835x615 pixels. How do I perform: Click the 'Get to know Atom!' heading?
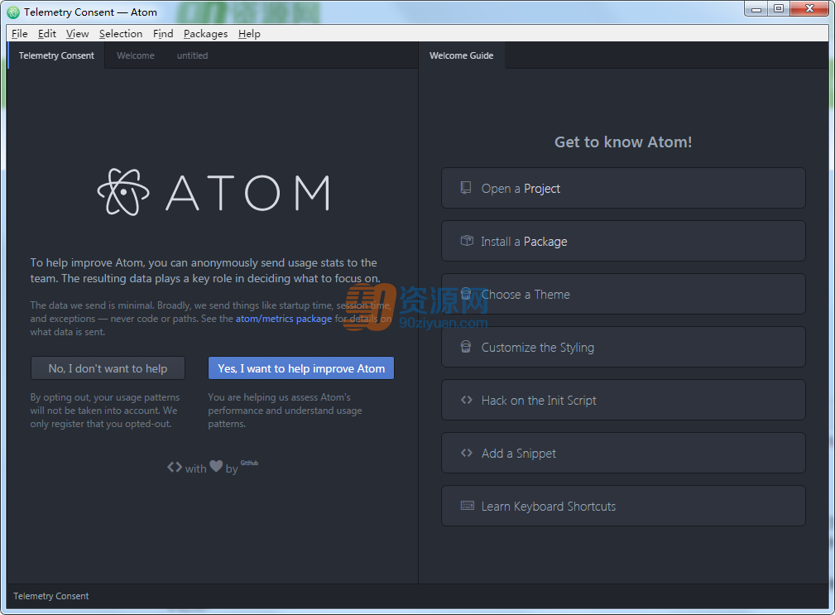623,142
